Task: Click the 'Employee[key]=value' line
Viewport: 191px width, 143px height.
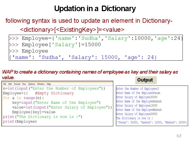Action: pyautogui.click(x=34, y=112)
